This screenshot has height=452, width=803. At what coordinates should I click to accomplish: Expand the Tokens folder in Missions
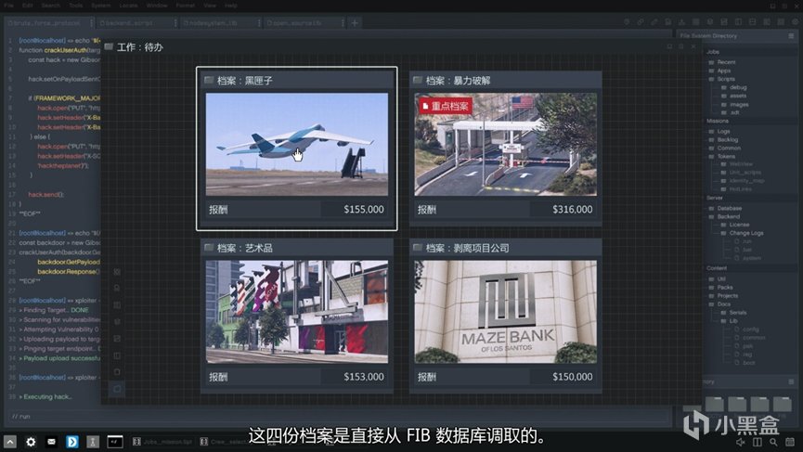point(722,156)
